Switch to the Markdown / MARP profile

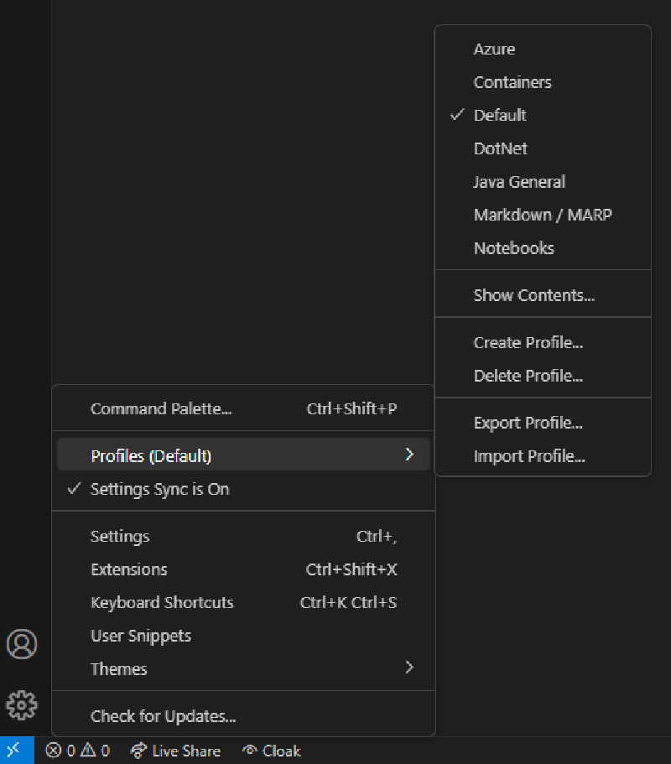pyautogui.click(x=543, y=216)
